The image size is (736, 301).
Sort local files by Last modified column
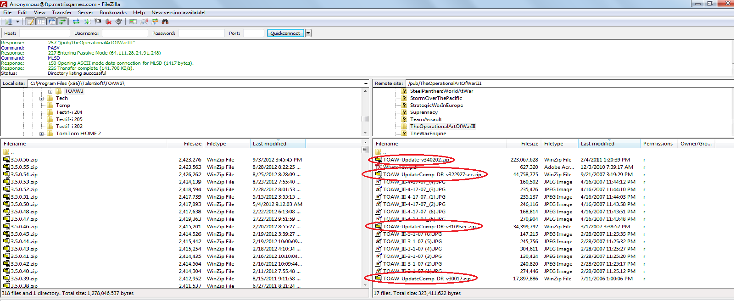278,144
